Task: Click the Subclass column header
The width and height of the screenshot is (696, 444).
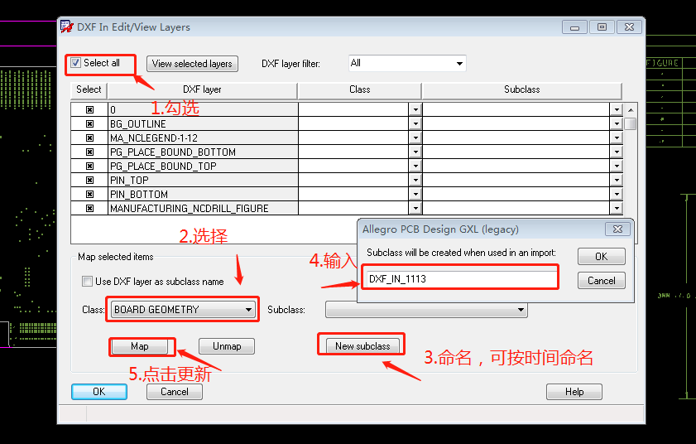Action: pos(522,90)
